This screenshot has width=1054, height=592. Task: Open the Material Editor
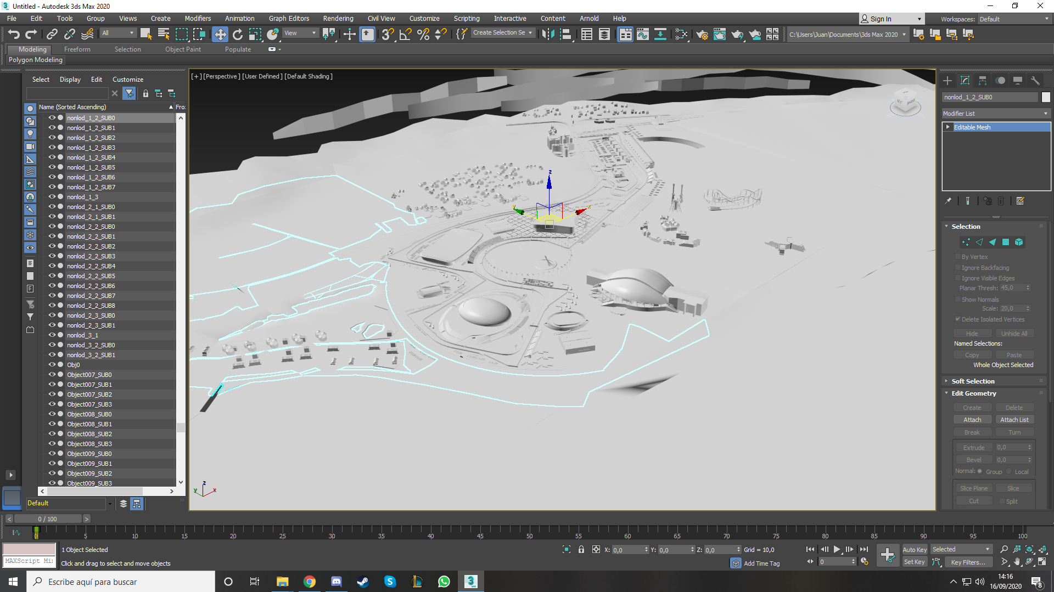(681, 35)
